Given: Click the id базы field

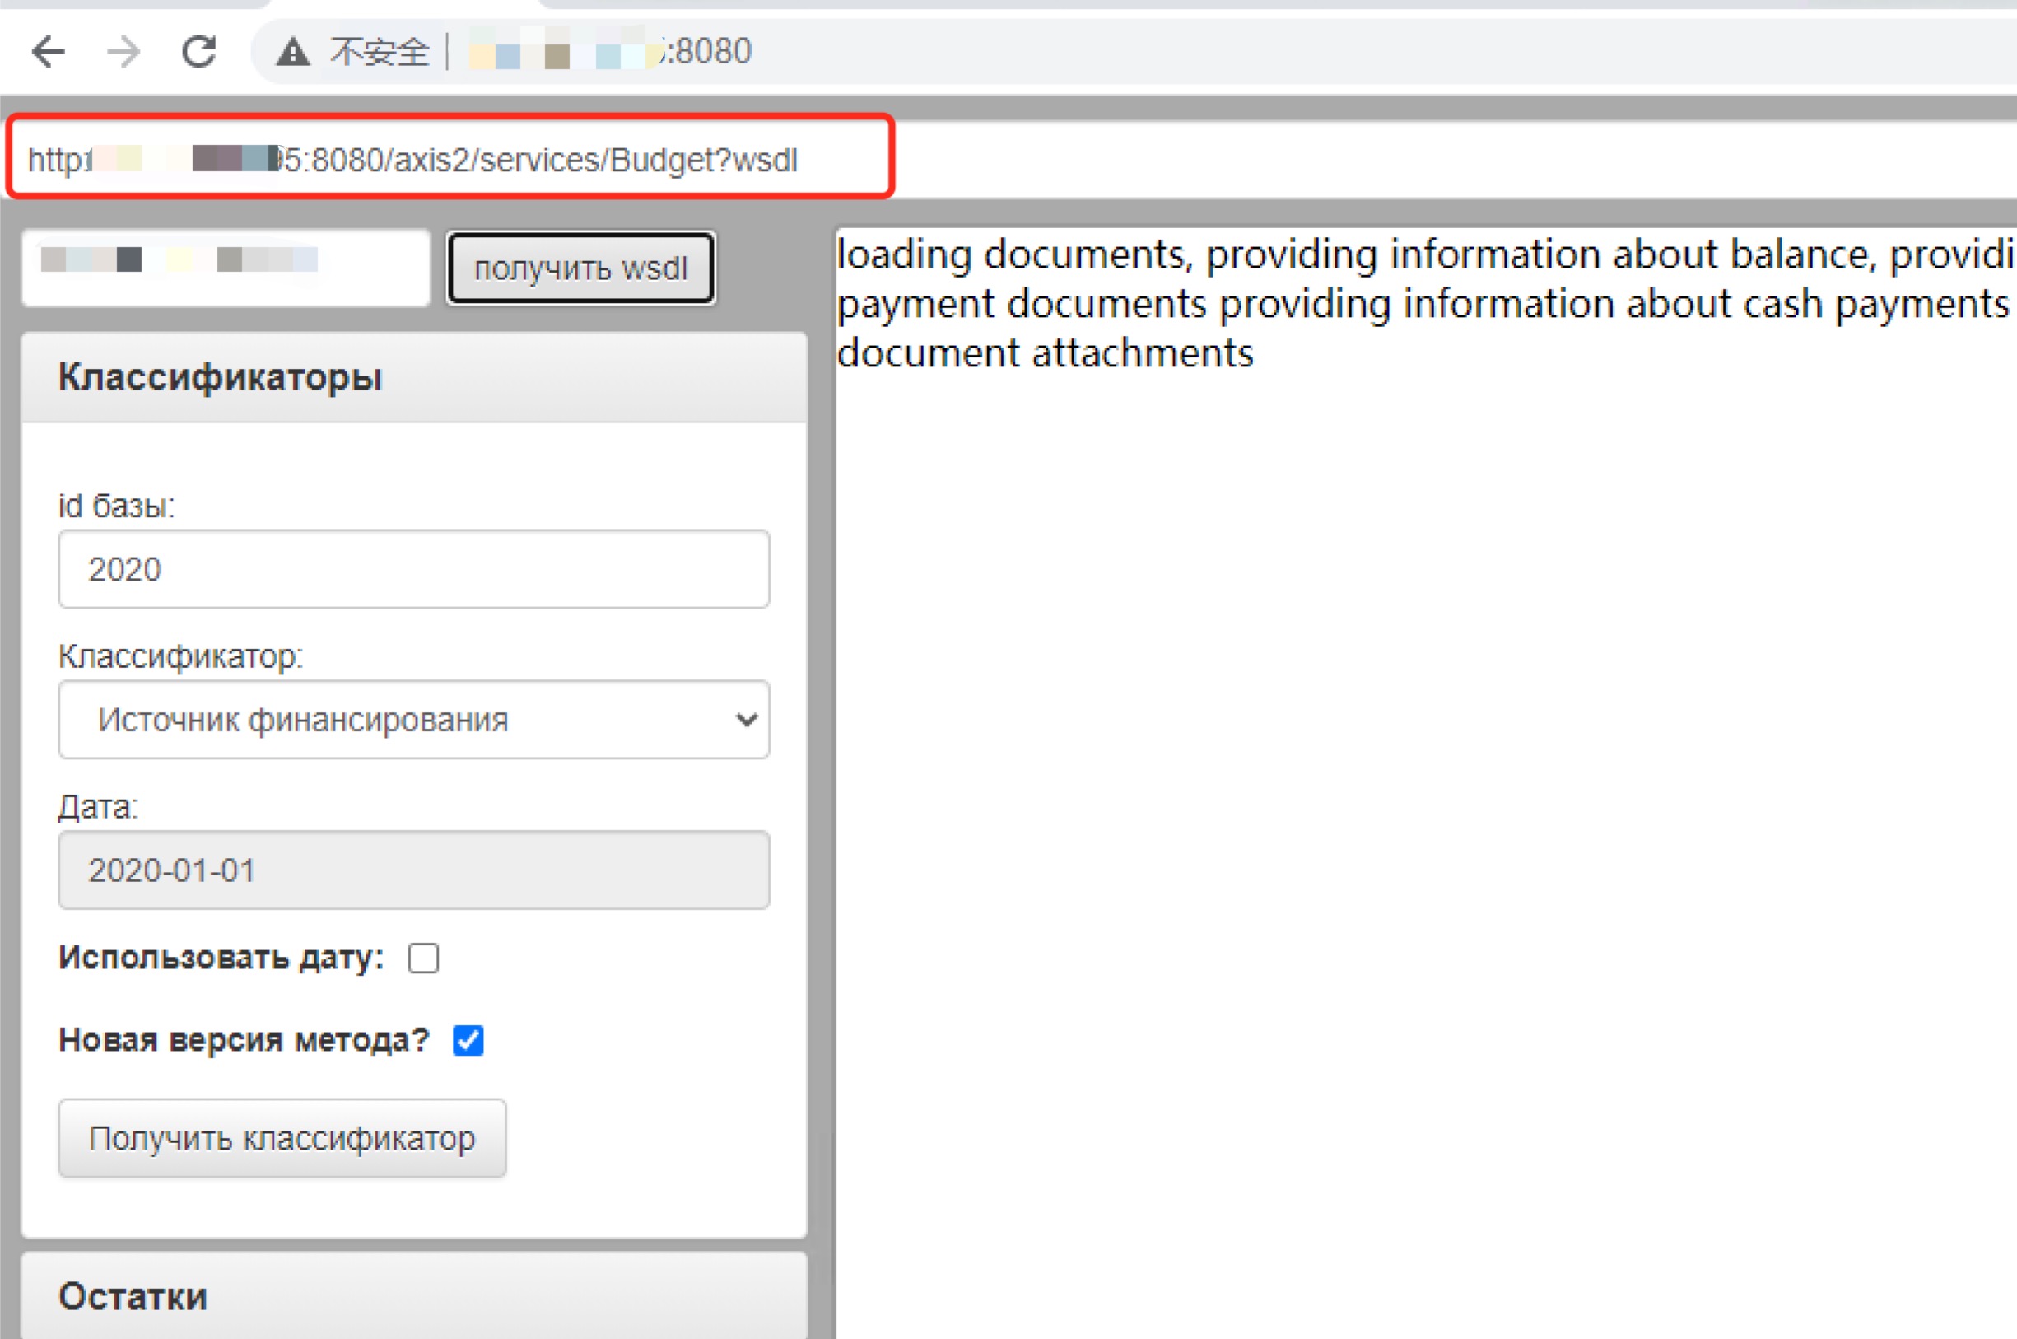Looking at the screenshot, I should (x=414, y=570).
